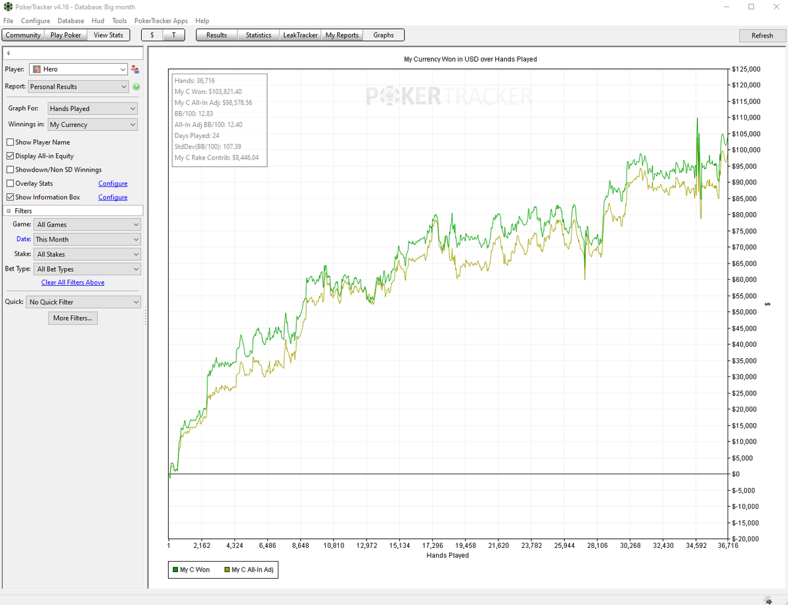
Task: Click the My C Rake Contrib line
Action: (x=217, y=158)
